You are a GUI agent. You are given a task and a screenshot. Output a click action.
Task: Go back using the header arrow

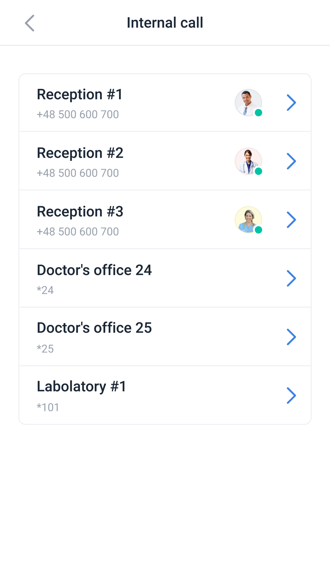(30, 23)
